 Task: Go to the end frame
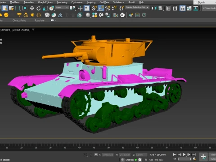point(194,154)
